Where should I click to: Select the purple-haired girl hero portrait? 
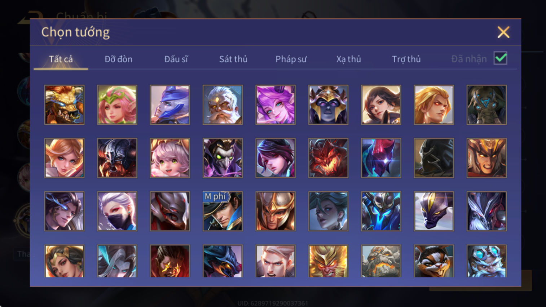coord(275,105)
